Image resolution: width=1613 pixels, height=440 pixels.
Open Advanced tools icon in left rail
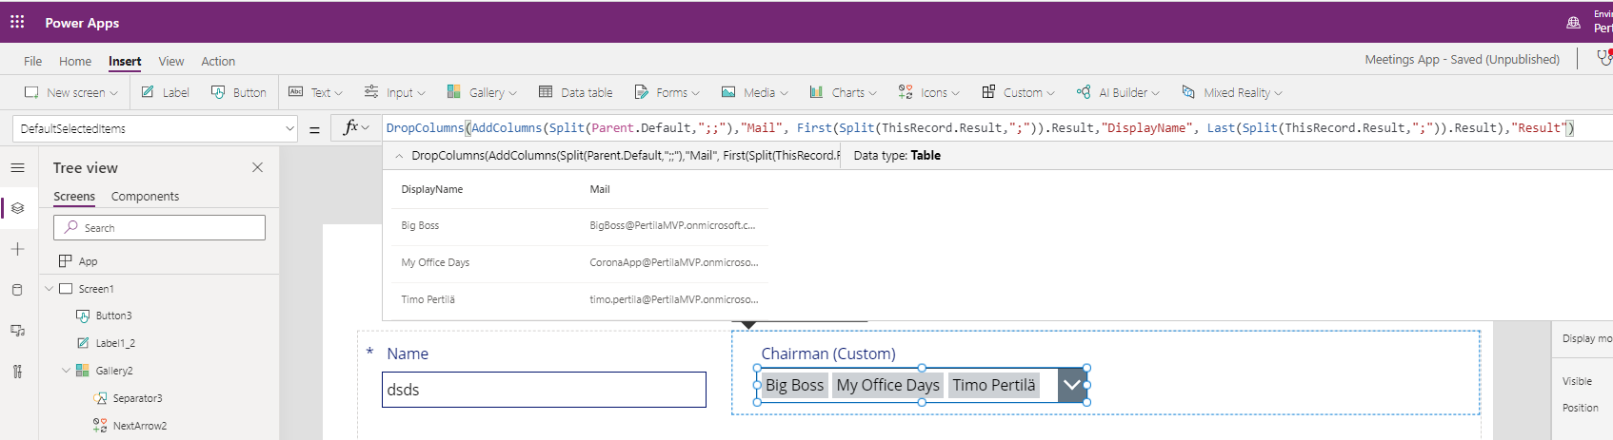click(17, 372)
